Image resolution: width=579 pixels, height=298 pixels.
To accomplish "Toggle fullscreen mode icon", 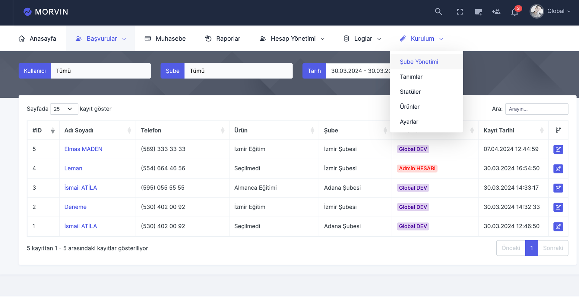I will [460, 12].
